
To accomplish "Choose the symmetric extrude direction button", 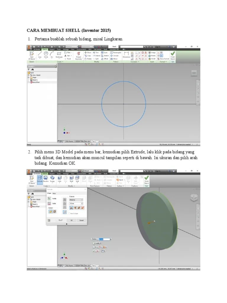I will coord(79,208).
